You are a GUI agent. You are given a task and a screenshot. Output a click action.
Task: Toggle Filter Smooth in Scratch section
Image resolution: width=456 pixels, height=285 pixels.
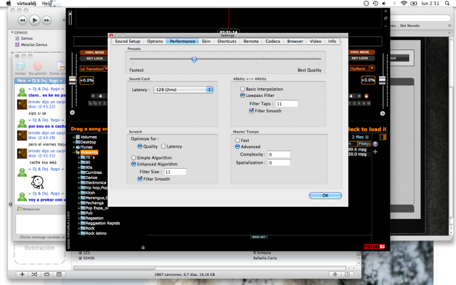point(140,179)
